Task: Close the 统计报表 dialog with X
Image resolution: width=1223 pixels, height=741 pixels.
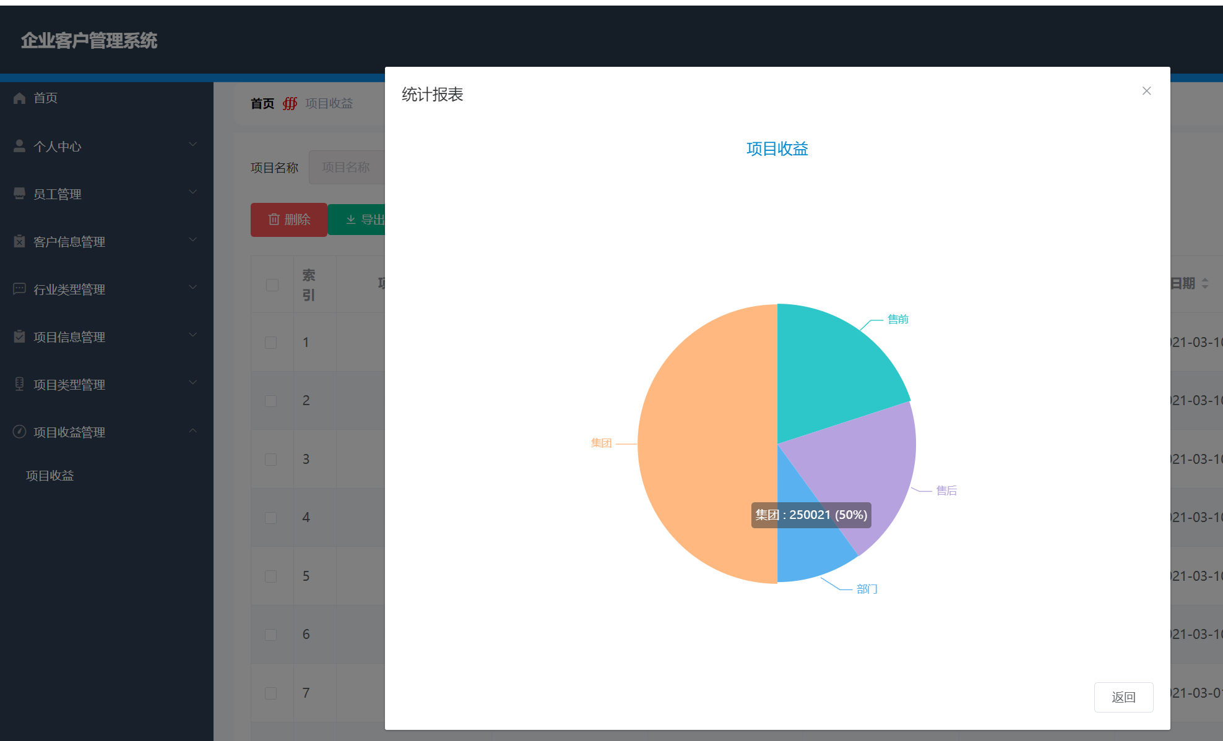Action: pos(1146,91)
